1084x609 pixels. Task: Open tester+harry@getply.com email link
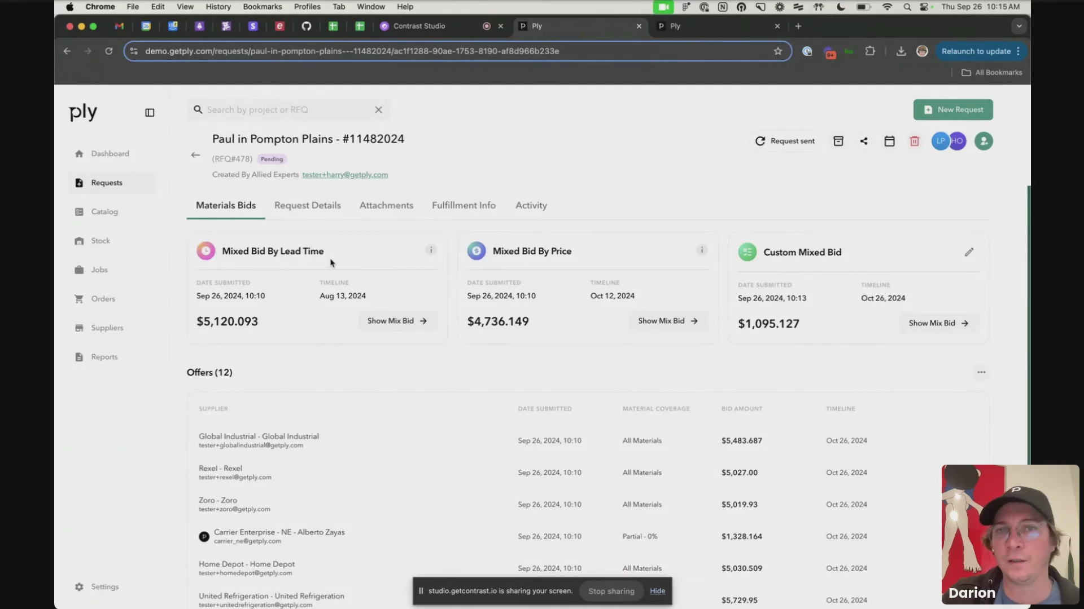[x=345, y=175]
